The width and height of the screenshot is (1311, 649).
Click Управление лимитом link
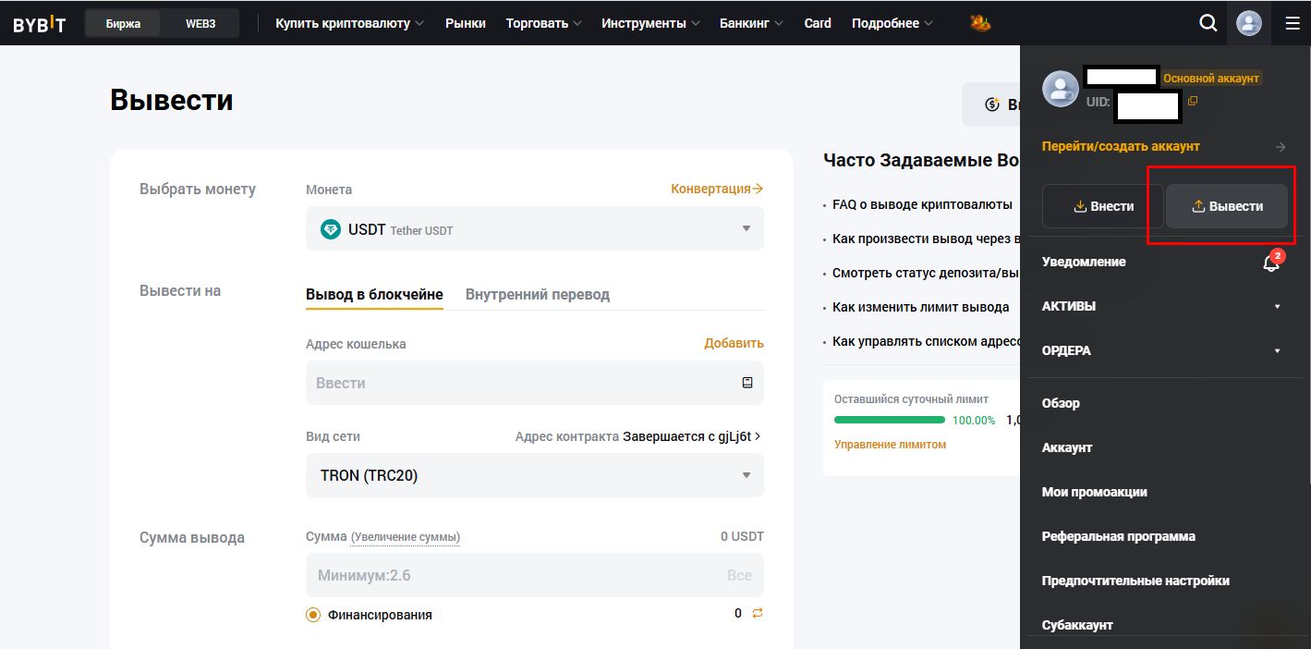click(x=891, y=445)
